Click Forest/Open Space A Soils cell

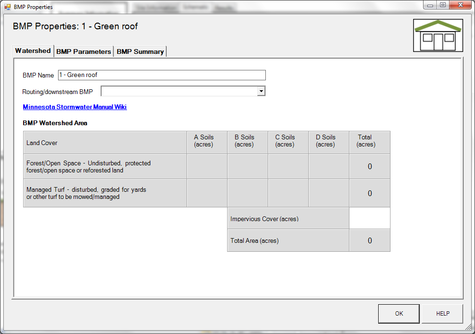pos(207,166)
